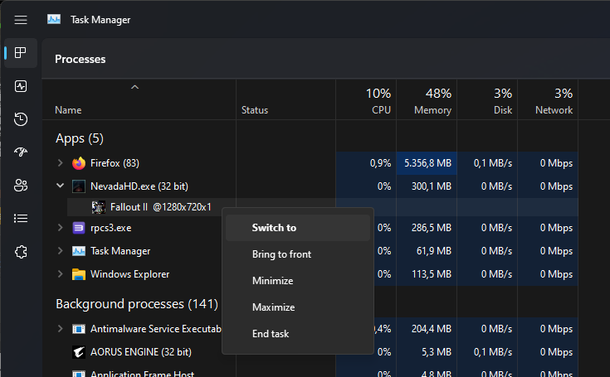
Task: Click NevadaHD.exe memory value 300,1 MB
Action: tap(432, 186)
